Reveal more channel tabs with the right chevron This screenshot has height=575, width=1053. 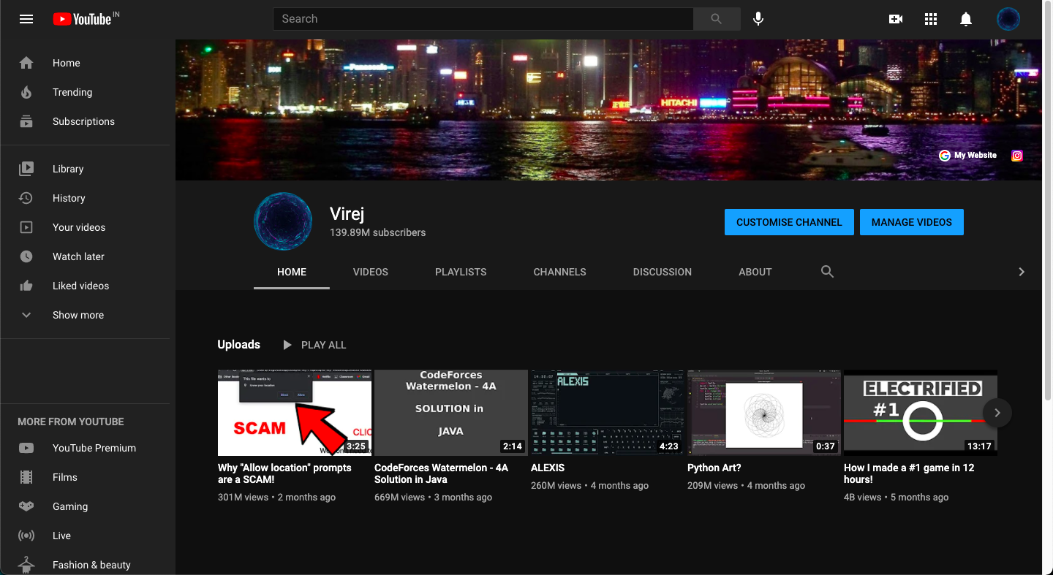(x=1021, y=271)
